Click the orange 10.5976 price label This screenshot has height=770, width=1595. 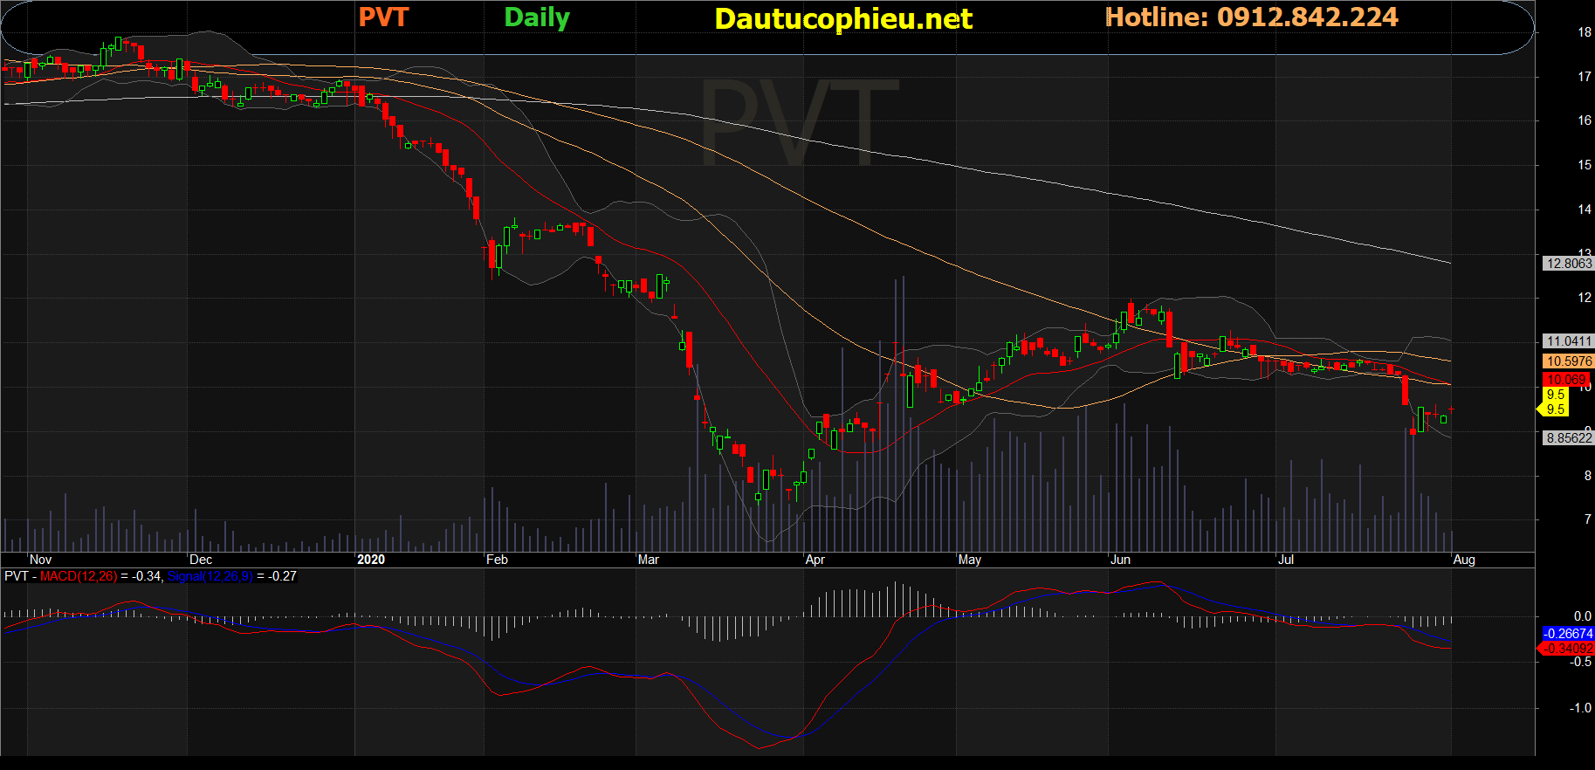[1568, 361]
